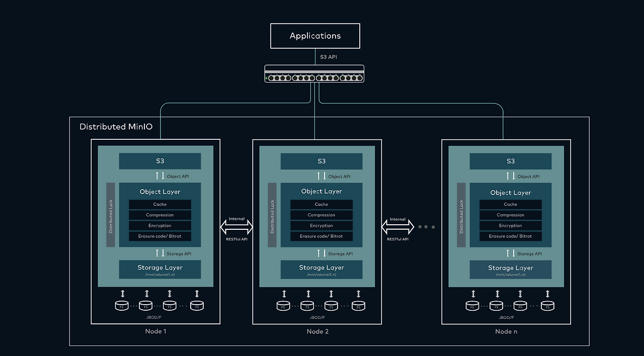Click the Object API up-down arrows in Node n
This screenshot has height=356, width=644.
tap(510, 176)
